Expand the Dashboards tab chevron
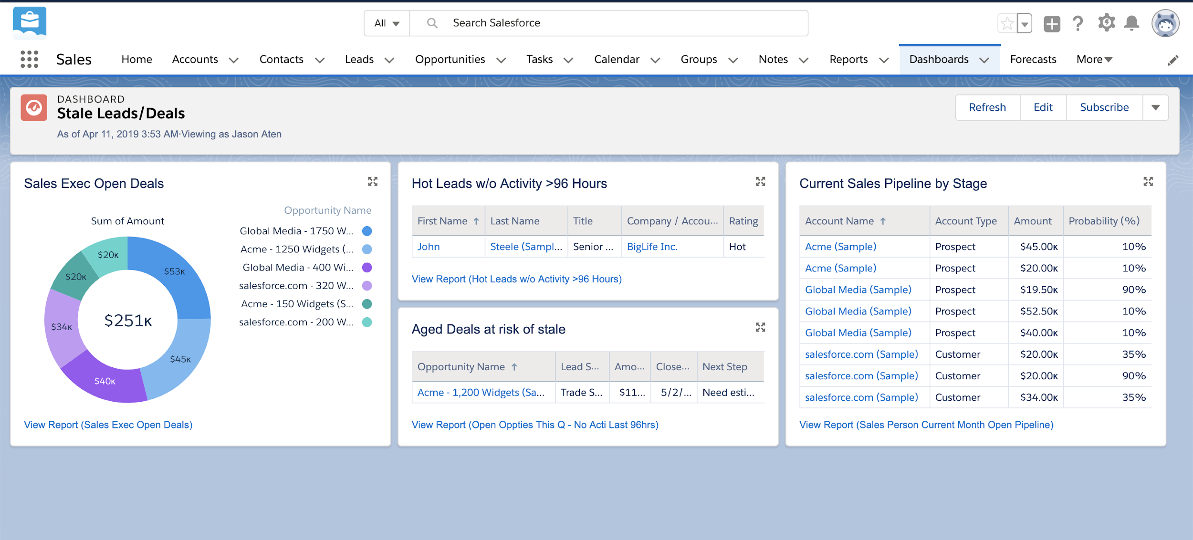1193x540 pixels. tap(984, 60)
